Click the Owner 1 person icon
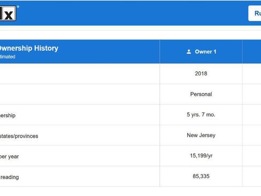 (189, 52)
